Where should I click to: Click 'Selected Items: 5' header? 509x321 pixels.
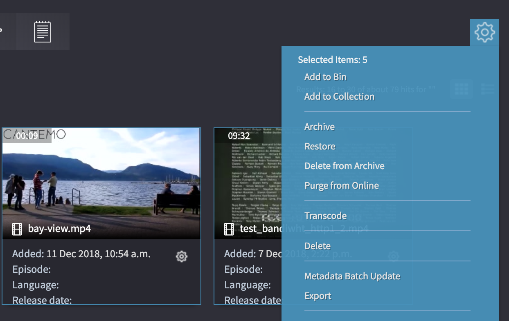333,60
